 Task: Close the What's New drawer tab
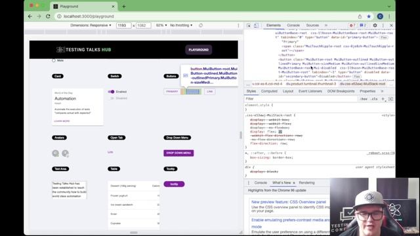pyautogui.click(x=294, y=183)
